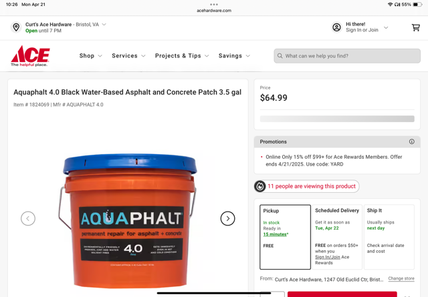Open the Projects & Tips menu
Image resolution: width=428 pixels, height=297 pixels.
point(182,56)
